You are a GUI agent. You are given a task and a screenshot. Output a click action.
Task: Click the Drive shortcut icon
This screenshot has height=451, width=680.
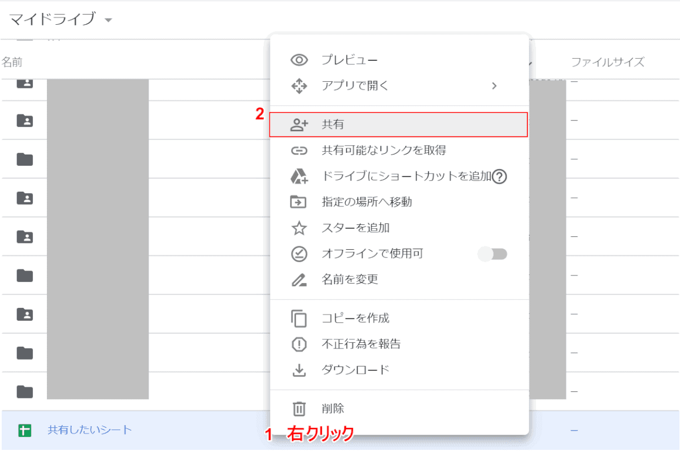click(299, 176)
